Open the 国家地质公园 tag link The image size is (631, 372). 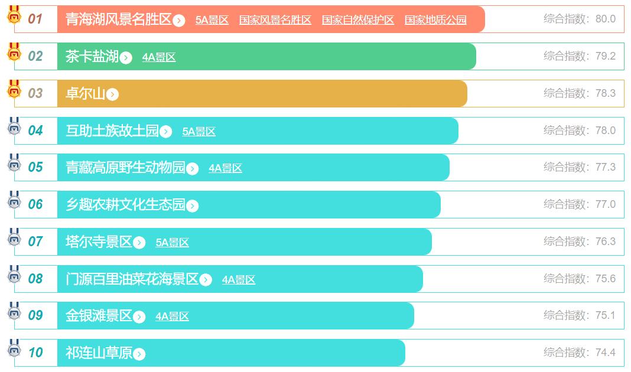(x=435, y=20)
